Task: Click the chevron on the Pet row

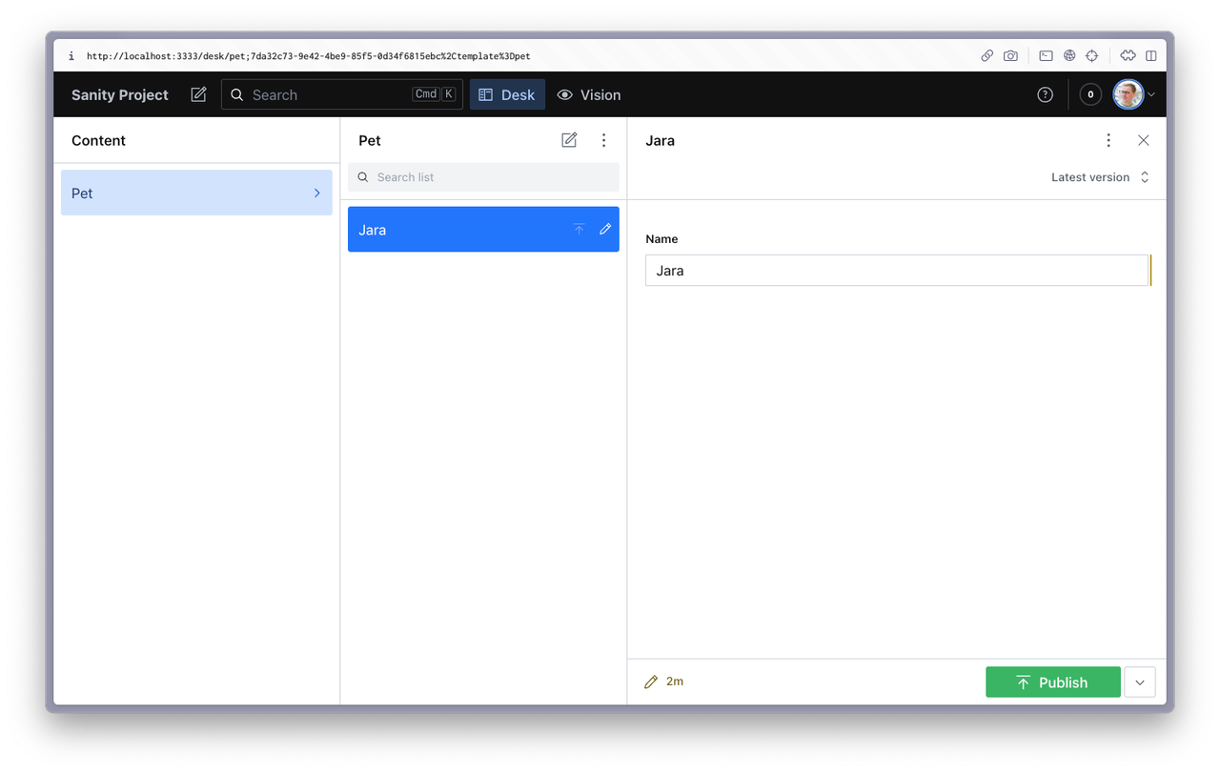Action: coord(317,193)
